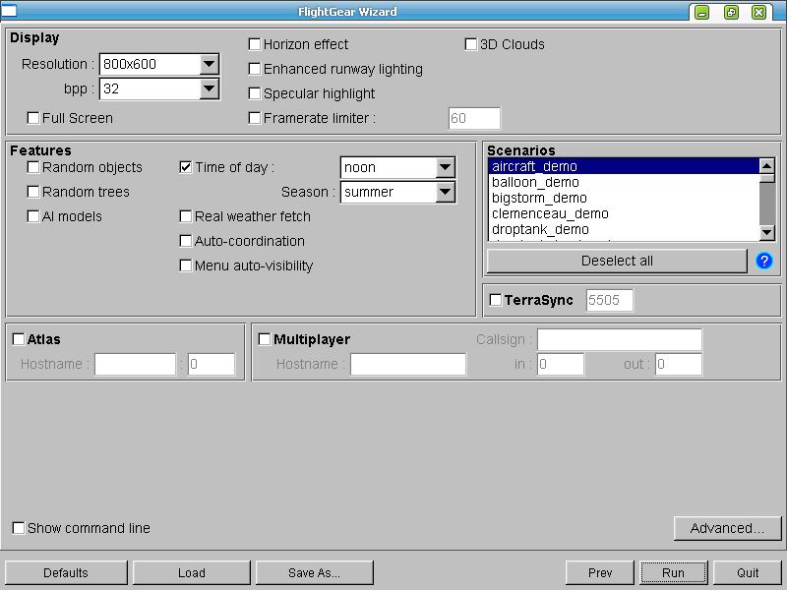787x590 pixels.
Task: Enable 3D Clouds option
Action: (x=471, y=44)
